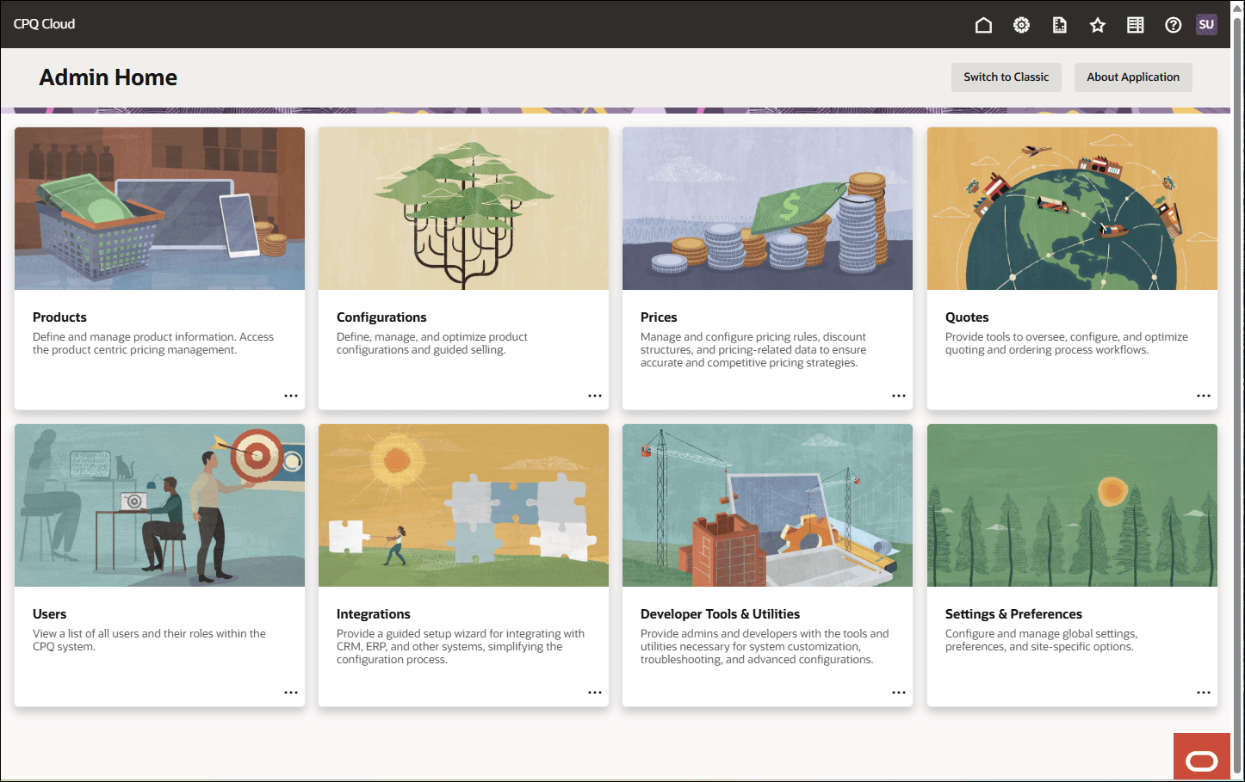Select the Users target illustration
Screen dimensions: 1245x782
click(x=159, y=506)
